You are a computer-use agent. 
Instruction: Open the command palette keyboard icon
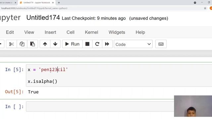(x=161, y=44)
